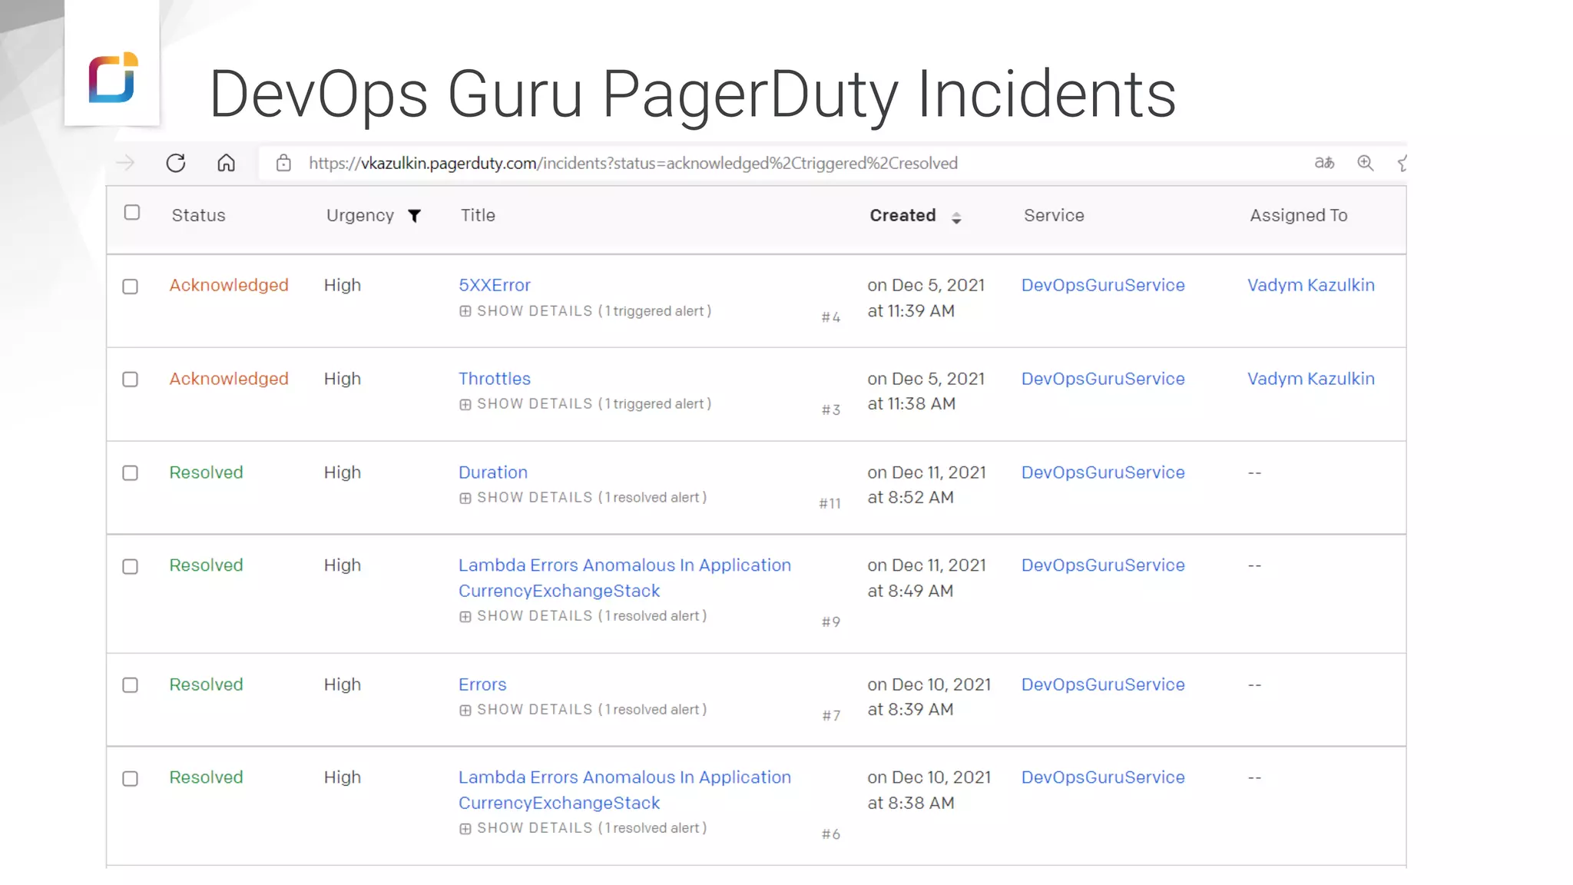Viewport: 1573px width, 885px height.
Task: Open the Errors incident
Action: pyautogui.click(x=482, y=684)
